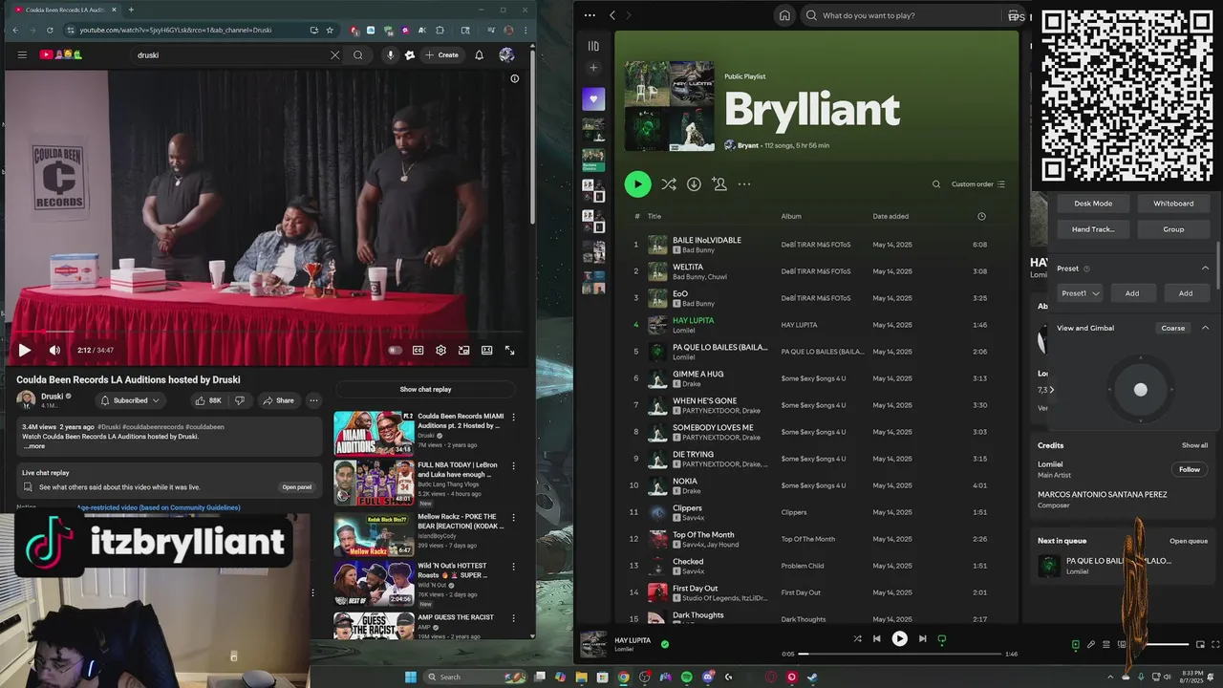Like the Druski video

click(x=207, y=400)
